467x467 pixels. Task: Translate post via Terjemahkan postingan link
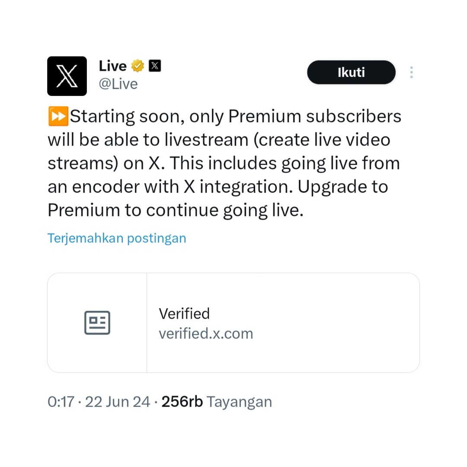117,238
